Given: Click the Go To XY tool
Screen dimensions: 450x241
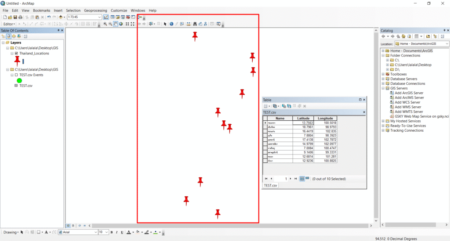Looking at the screenshot, I should point(206,24).
